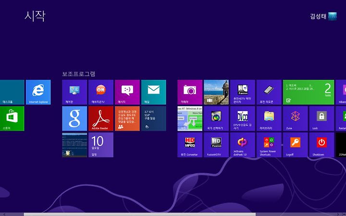Screen dimensions: 346x216
Task: Open the Libraries folder tile
Action: coord(269,119)
